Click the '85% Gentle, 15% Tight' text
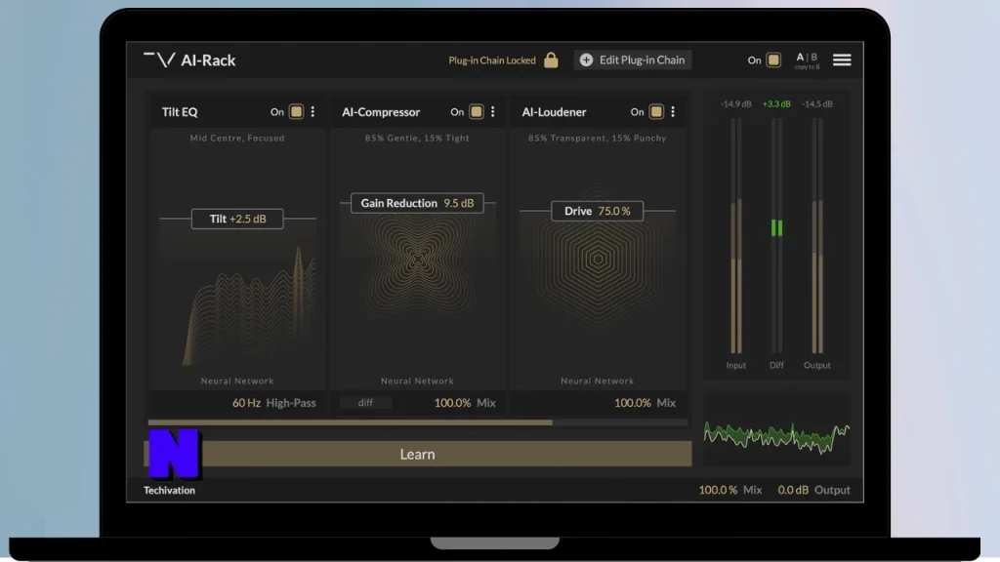 417,138
